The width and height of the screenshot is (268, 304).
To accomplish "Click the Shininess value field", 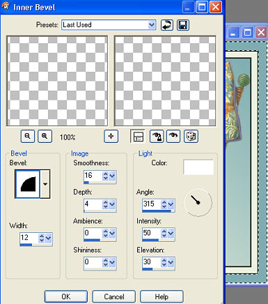I will tap(93, 262).
